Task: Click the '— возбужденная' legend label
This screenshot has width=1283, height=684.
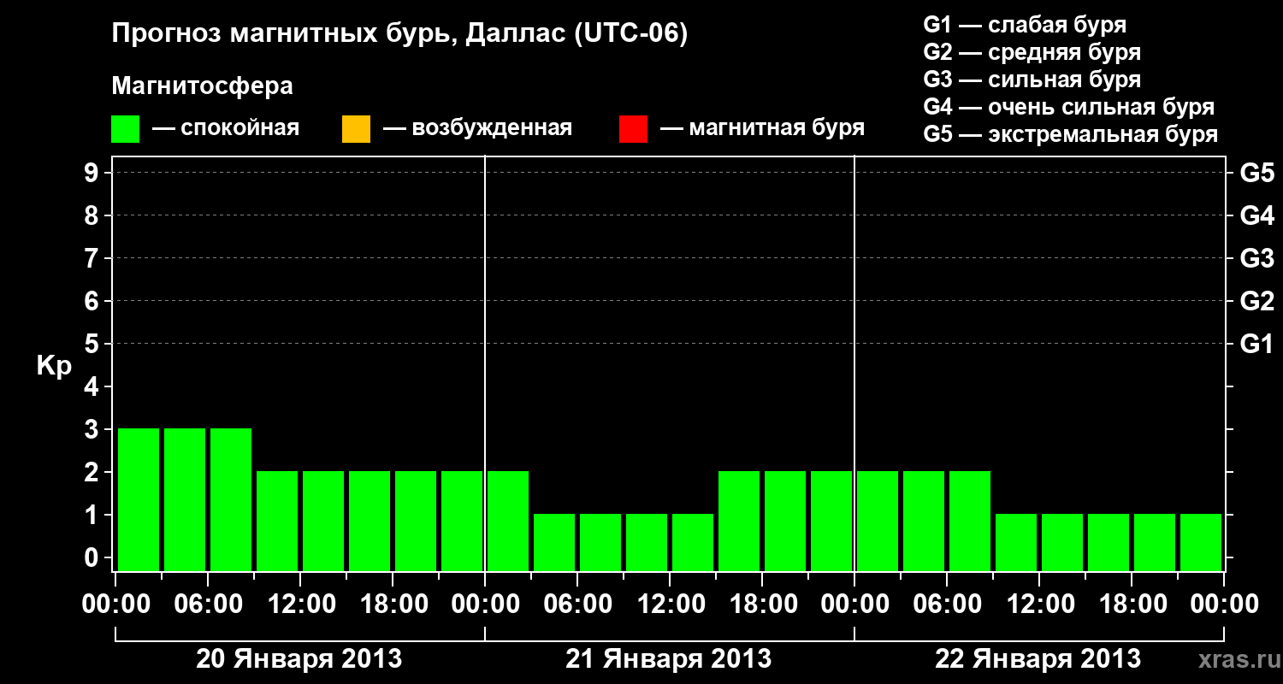Action: [x=477, y=128]
